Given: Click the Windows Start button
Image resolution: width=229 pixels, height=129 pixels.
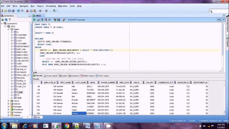Looking at the screenshot, I should [4, 126].
